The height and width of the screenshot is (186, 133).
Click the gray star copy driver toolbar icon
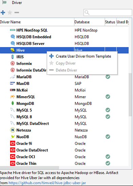point(10,12)
